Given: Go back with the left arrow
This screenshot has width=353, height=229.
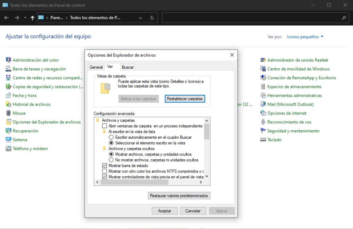Looking at the screenshot, I should (x=6, y=18).
